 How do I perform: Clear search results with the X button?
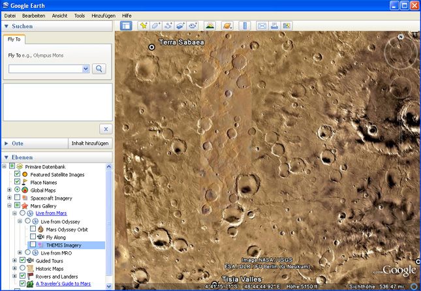point(106,129)
